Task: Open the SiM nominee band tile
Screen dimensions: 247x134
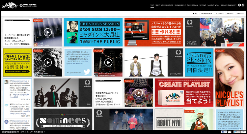Action: pyautogui.click(x=63, y=93)
